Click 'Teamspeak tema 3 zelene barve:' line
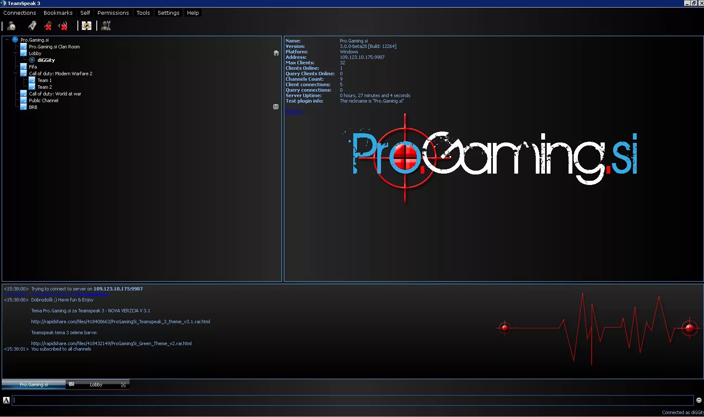This screenshot has width=704, height=417. pos(64,333)
